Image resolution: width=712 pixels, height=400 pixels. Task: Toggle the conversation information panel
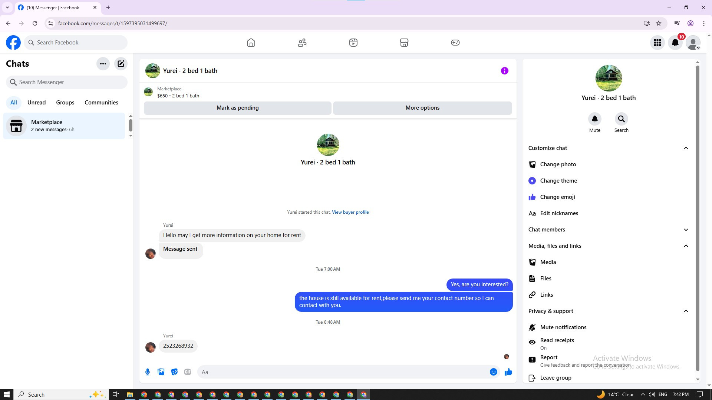click(x=504, y=71)
